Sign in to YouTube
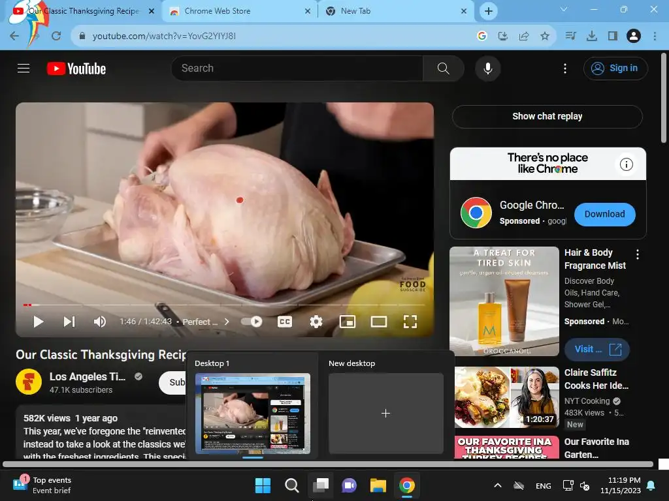669x501 pixels. pos(615,68)
